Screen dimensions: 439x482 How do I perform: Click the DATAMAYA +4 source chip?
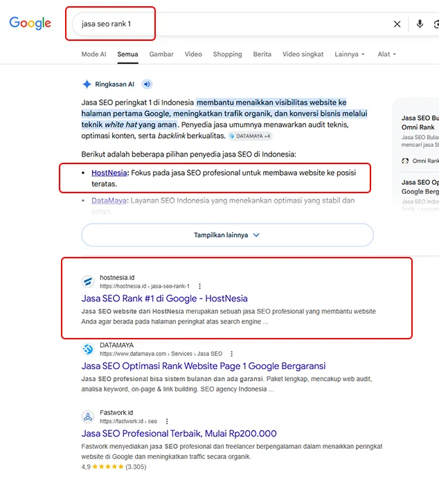pos(250,136)
